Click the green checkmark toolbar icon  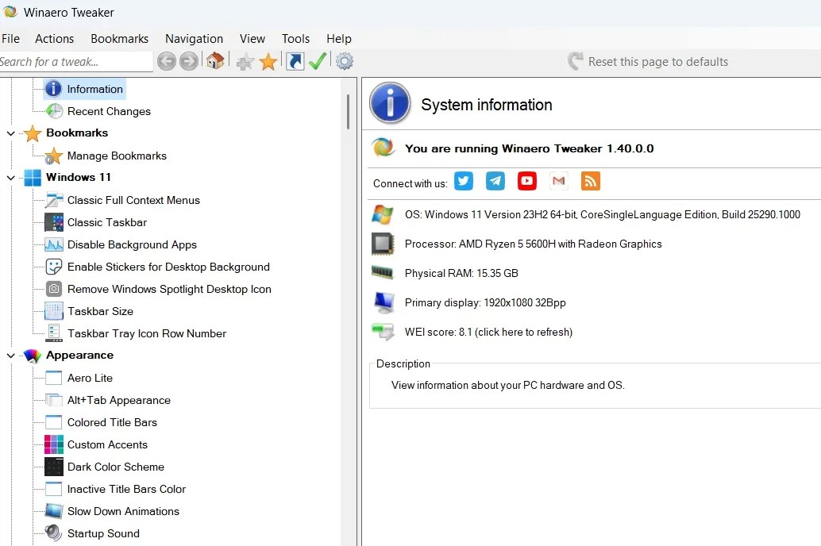point(318,61)
